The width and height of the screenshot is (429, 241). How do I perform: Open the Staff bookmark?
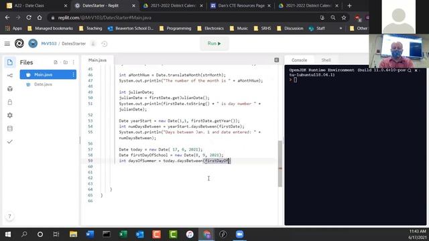click(x=317, y=28)
